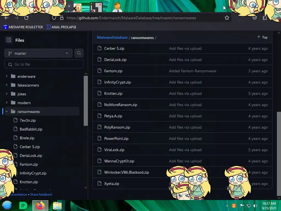The height and width of the screenshot is (211, 281).
Task: Open the Pocket save icon in toolbar
Action: point(255,18)
